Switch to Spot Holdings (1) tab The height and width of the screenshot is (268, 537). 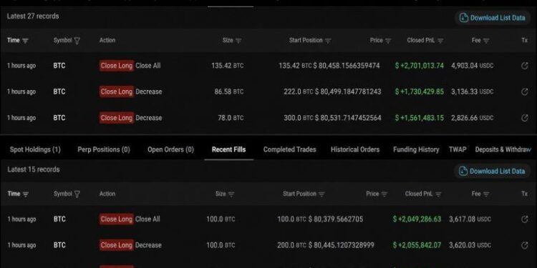pyautogui.click(x=35, y=150)
